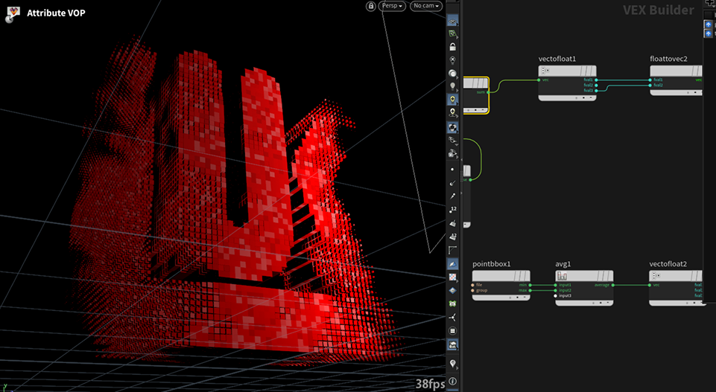Click the display info circle icon

click(x=452, y=382)
